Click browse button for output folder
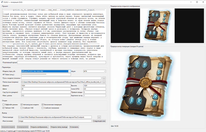206x132 pixels. point(99,117)
